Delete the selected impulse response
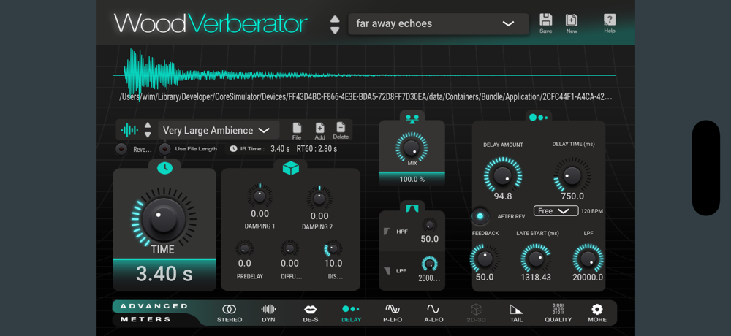 [x=341, y=131]
